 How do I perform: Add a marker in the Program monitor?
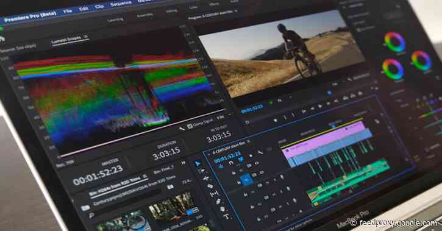pyautogui.click(x=276, y=120)
